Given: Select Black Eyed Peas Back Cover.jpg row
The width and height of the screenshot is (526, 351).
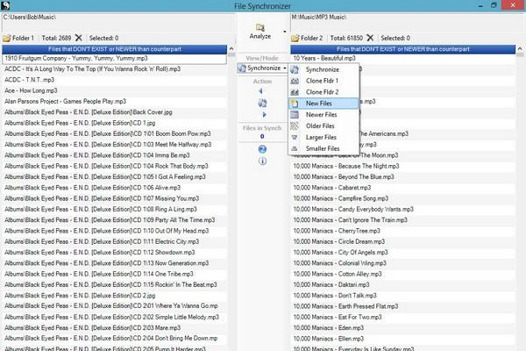Looking at the screenshot, I should point(114,112).
